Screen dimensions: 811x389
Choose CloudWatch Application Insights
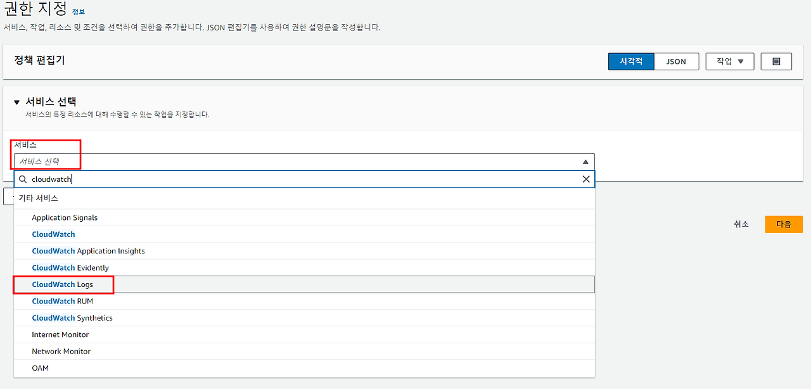[x=304, y=251]
